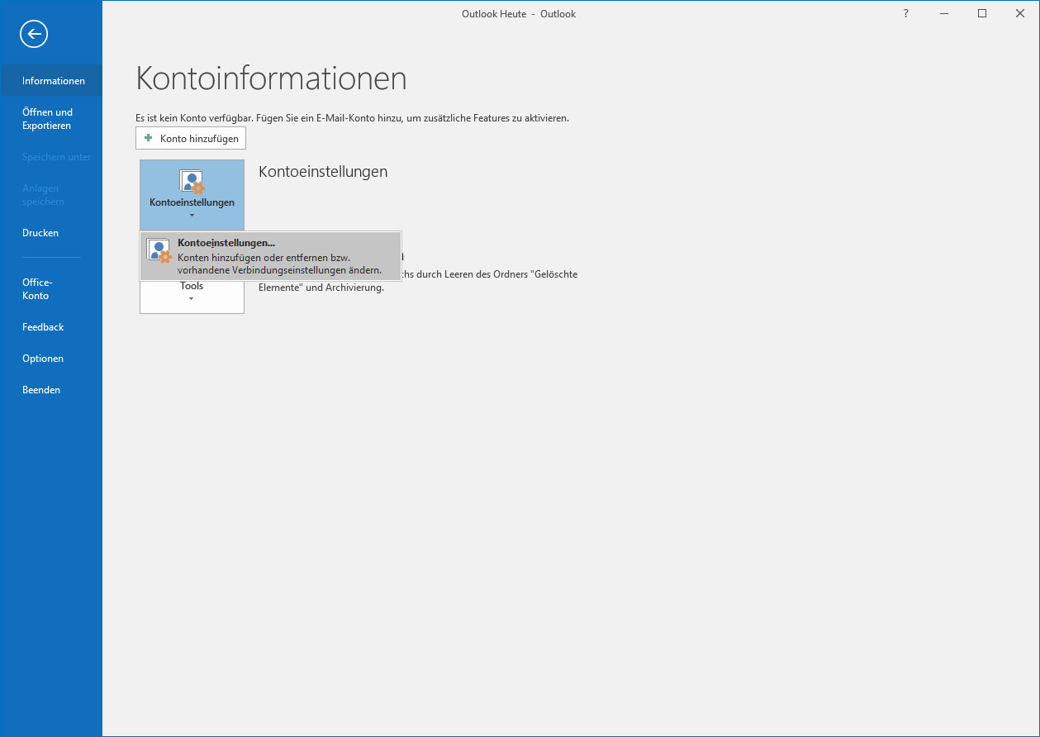The width and height of the screenshot is (1040, 737).
Task: Close the Outlook window
Action: point(1019,14)
